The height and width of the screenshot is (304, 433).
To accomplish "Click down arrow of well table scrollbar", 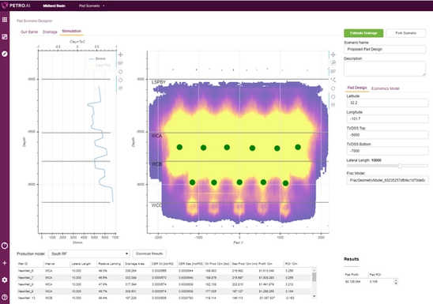I will pos(314,296).
